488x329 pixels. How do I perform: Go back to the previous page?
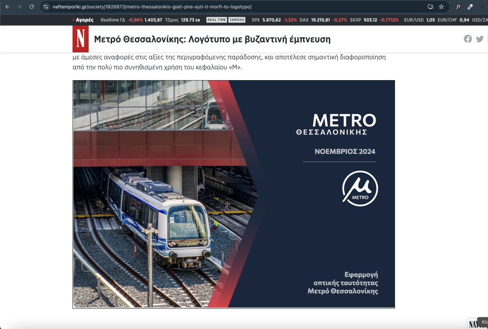(x=8, y=7)
